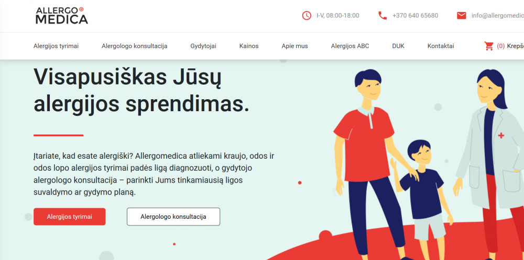Click the clock opening hours icon
Viewport: 524px width, 260px height.
click(x=307, y=15)
